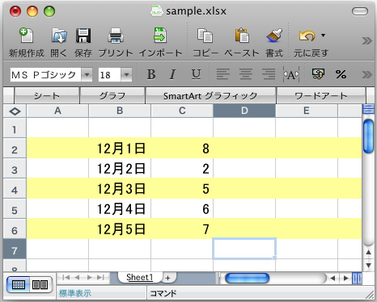Click the Undo (元に戻す) arrow icon
This screenshot has width=377, height=302.
coord(307,36)
